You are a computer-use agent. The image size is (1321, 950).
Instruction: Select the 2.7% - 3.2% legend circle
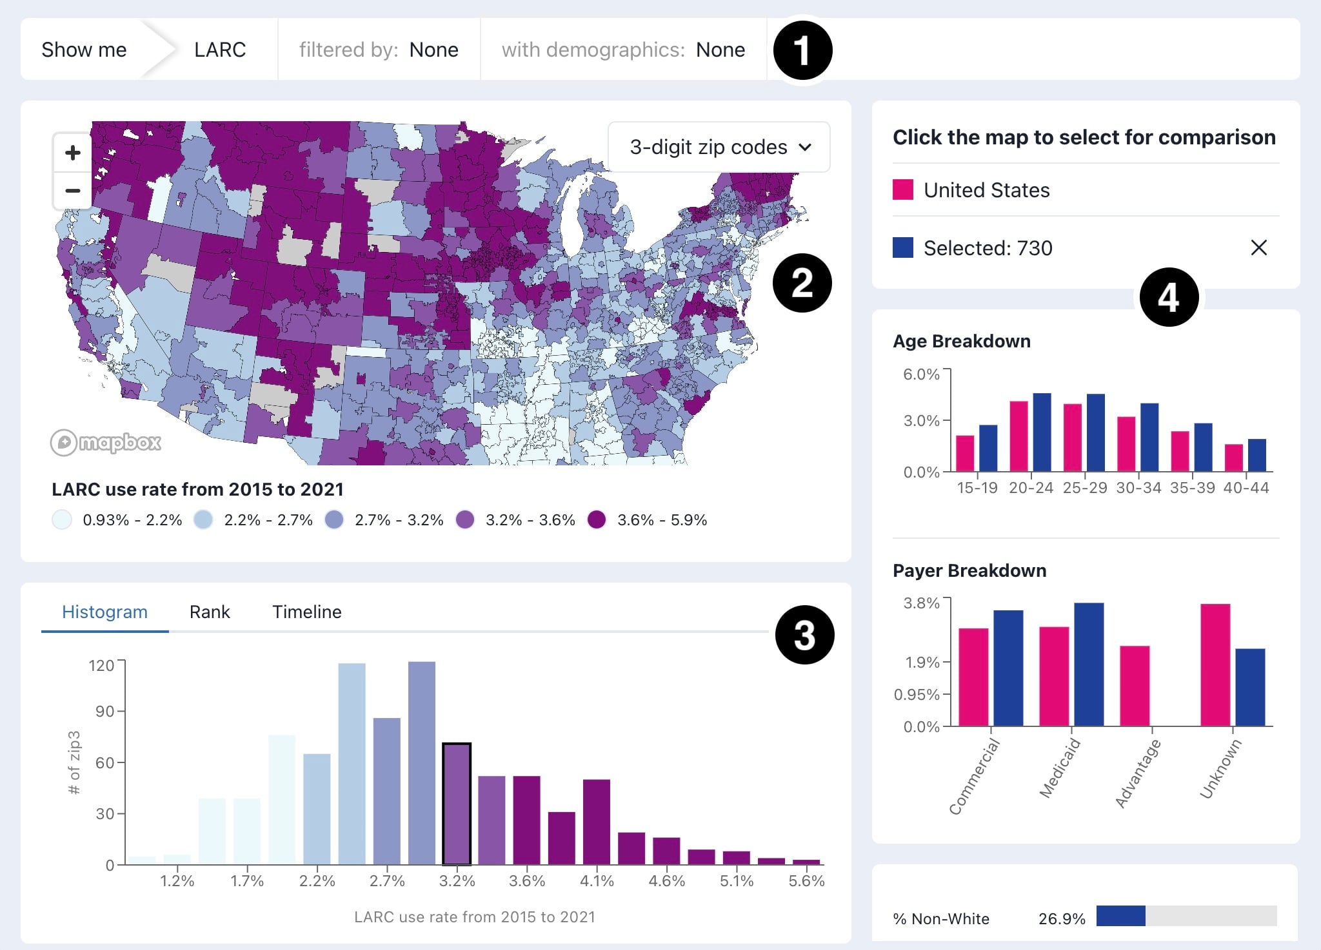tap(335, 519)
